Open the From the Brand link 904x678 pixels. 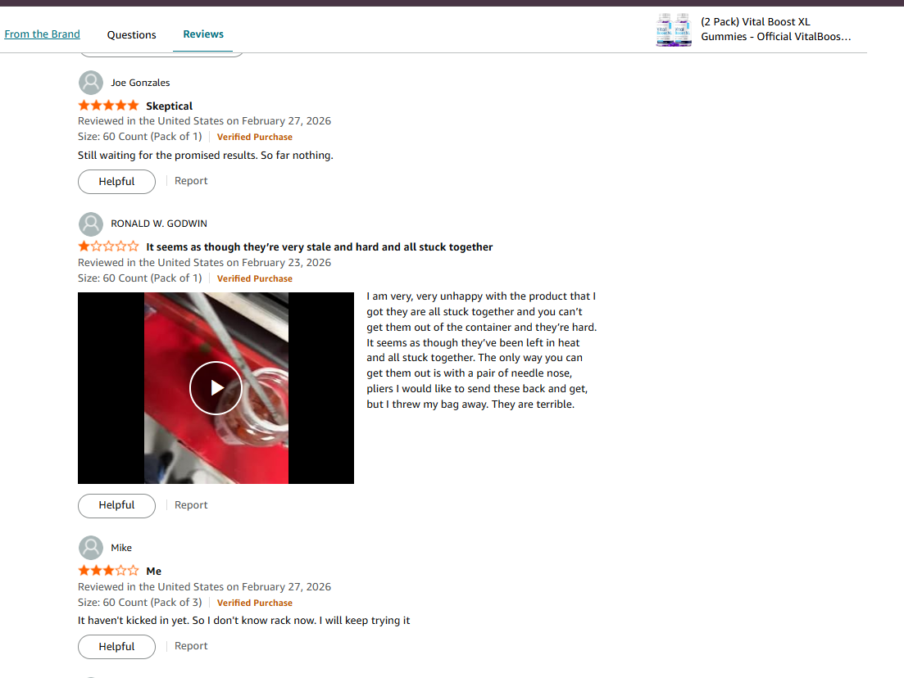tap(42, 34)
